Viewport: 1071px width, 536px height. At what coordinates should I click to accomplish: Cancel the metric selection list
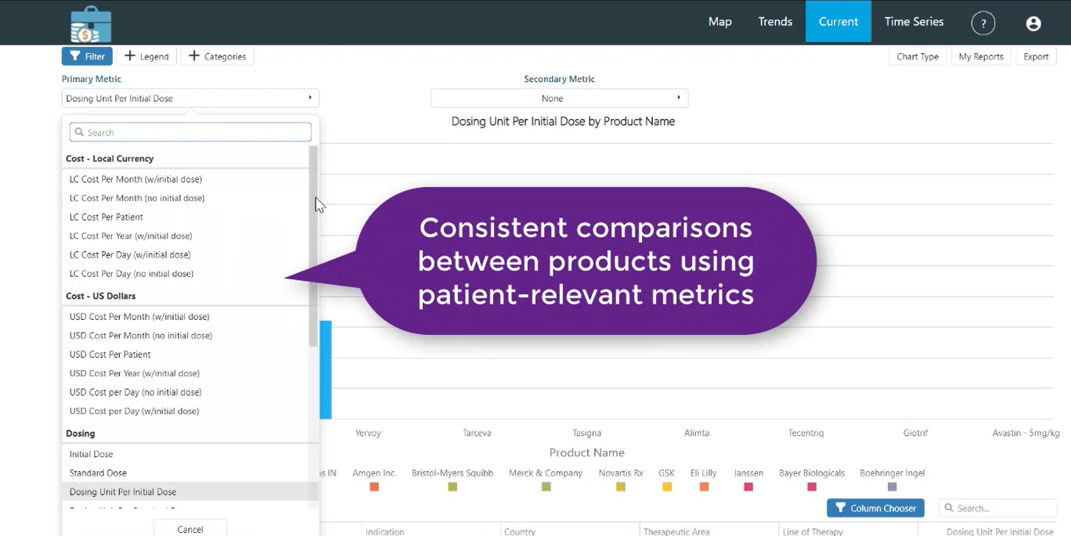point(190,529)
